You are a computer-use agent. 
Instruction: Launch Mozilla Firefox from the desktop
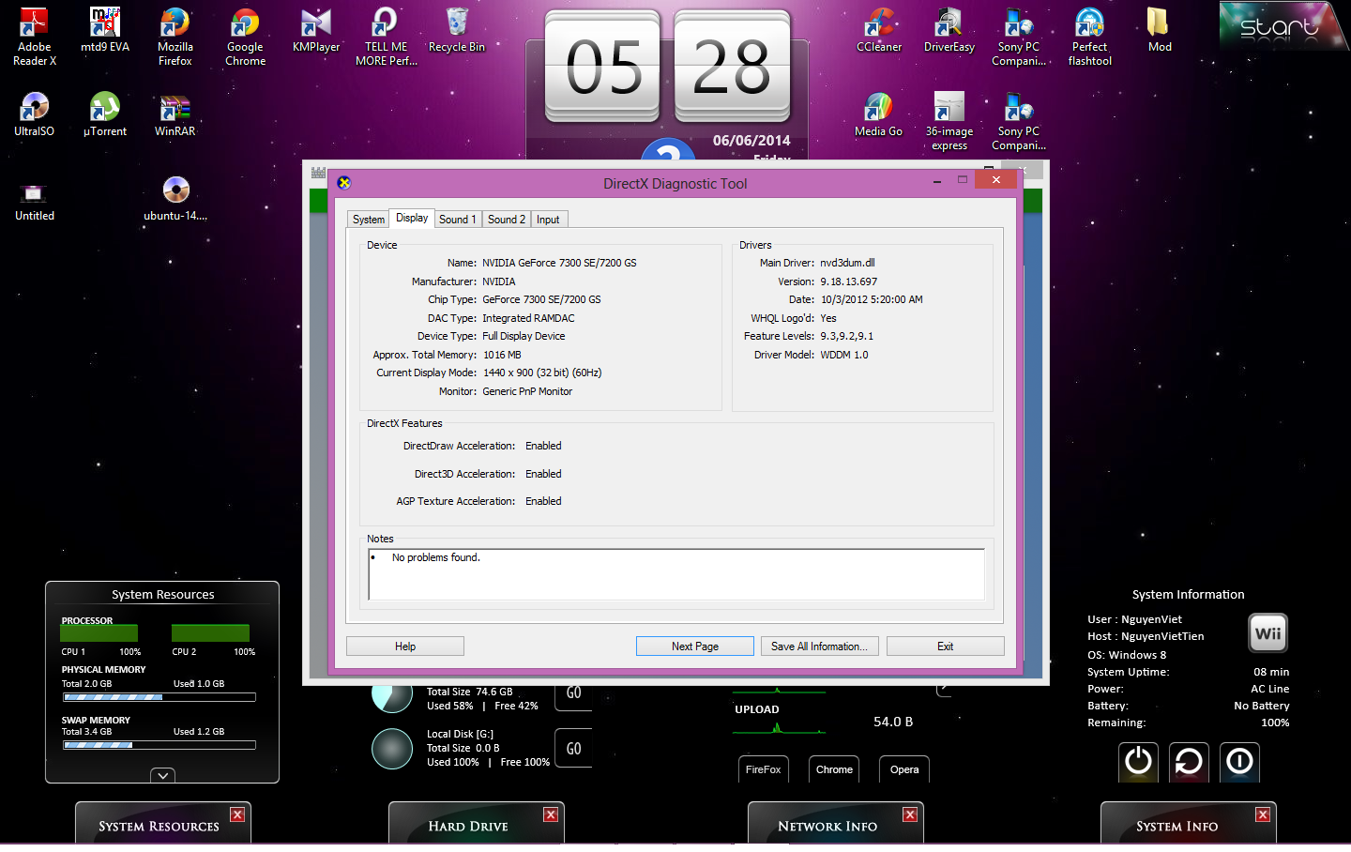(x=175, y=38)
